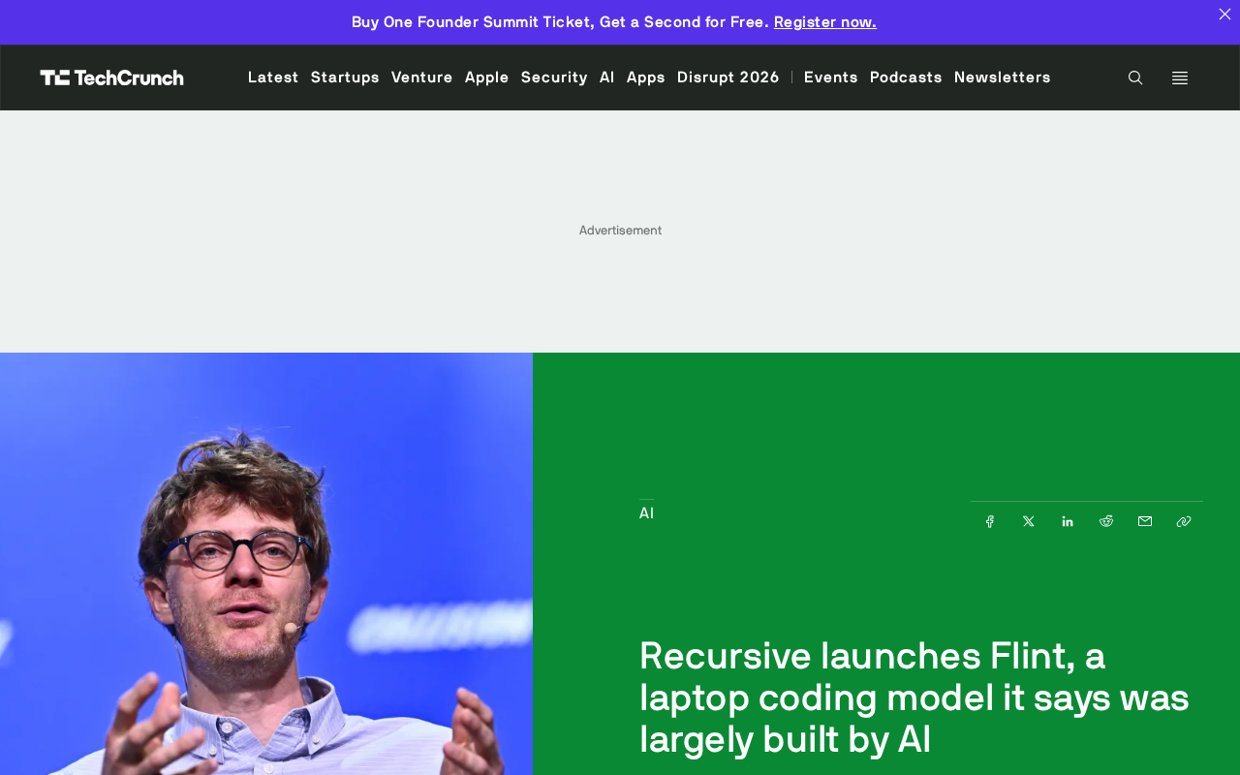Copy the article link icon
The width and height of the screenshot is (1240, 775).
coord(1184,521)
